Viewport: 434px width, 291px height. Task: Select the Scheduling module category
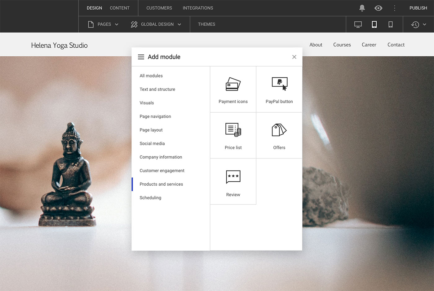tap(171, 198)
